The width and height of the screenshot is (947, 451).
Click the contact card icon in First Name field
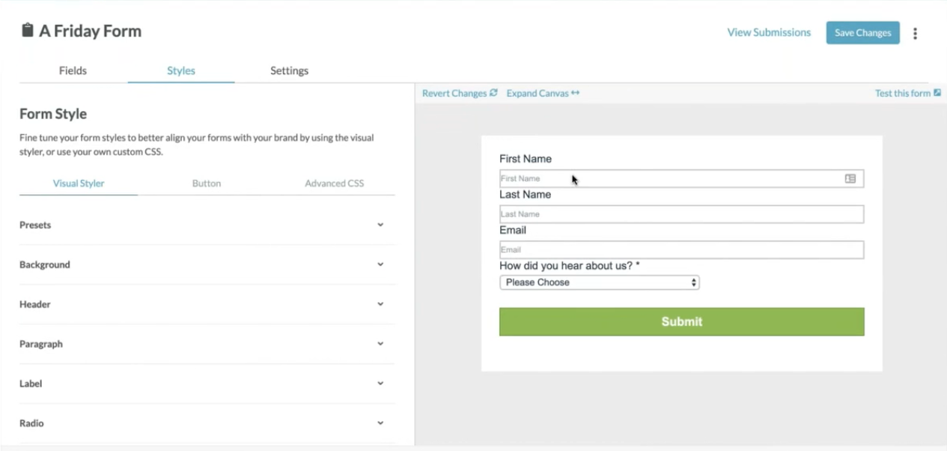coord(850,178)
